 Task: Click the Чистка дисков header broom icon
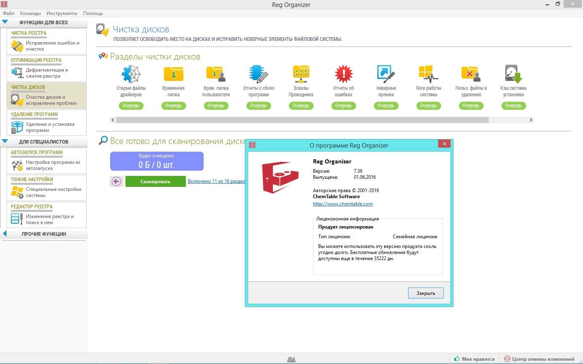click(x=103, y=30)
